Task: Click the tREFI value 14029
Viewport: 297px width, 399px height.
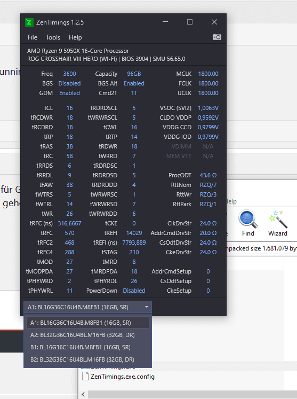Action: pyautogui.click(x=134, y=233)
